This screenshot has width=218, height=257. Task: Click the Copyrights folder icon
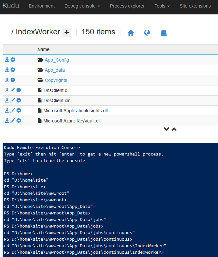coord(40,80)
